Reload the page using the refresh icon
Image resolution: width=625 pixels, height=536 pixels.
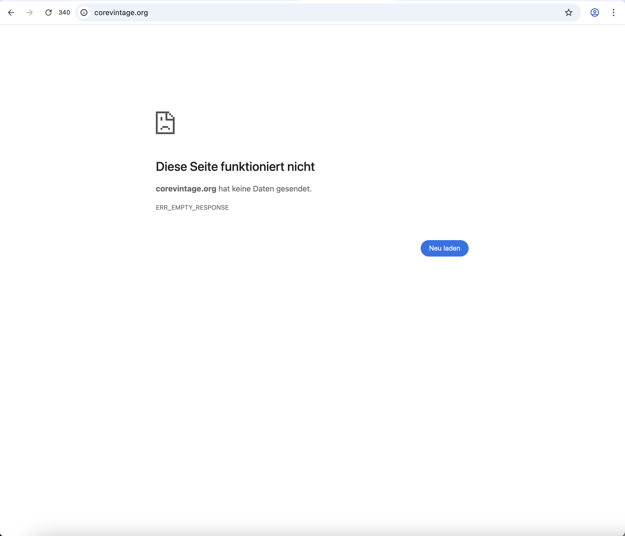tap(48, 12)
